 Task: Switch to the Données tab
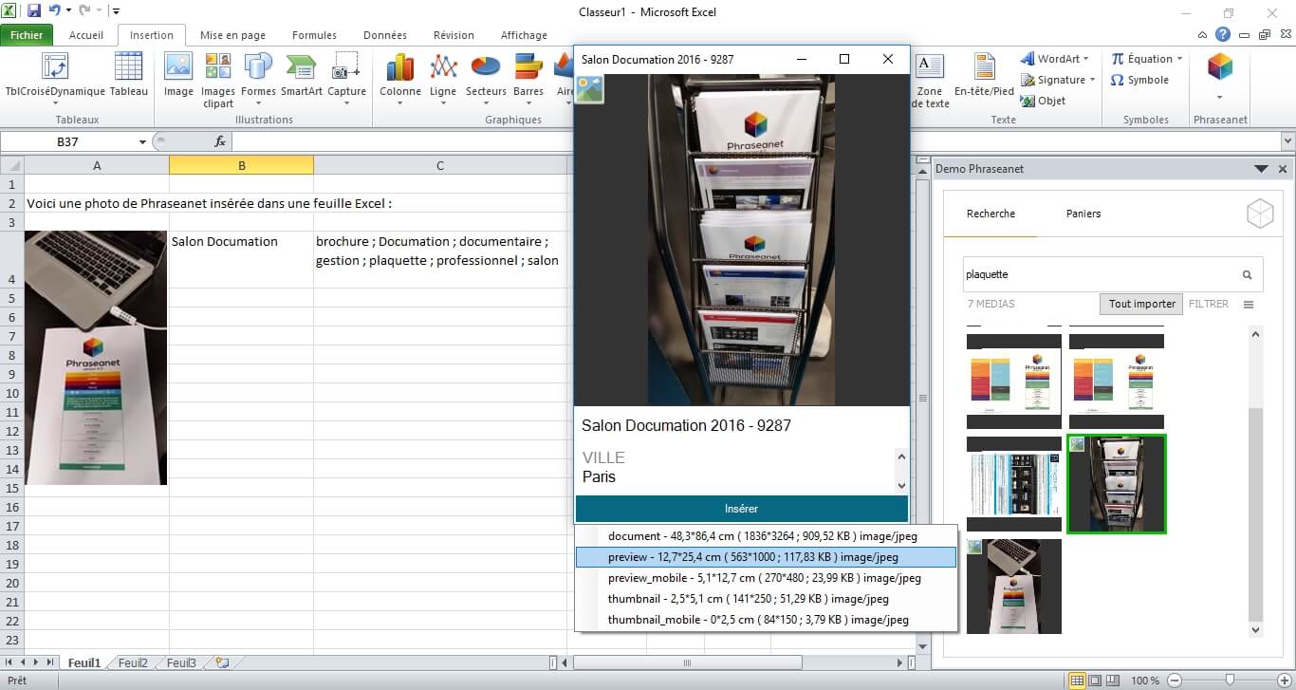click(384, 35)
